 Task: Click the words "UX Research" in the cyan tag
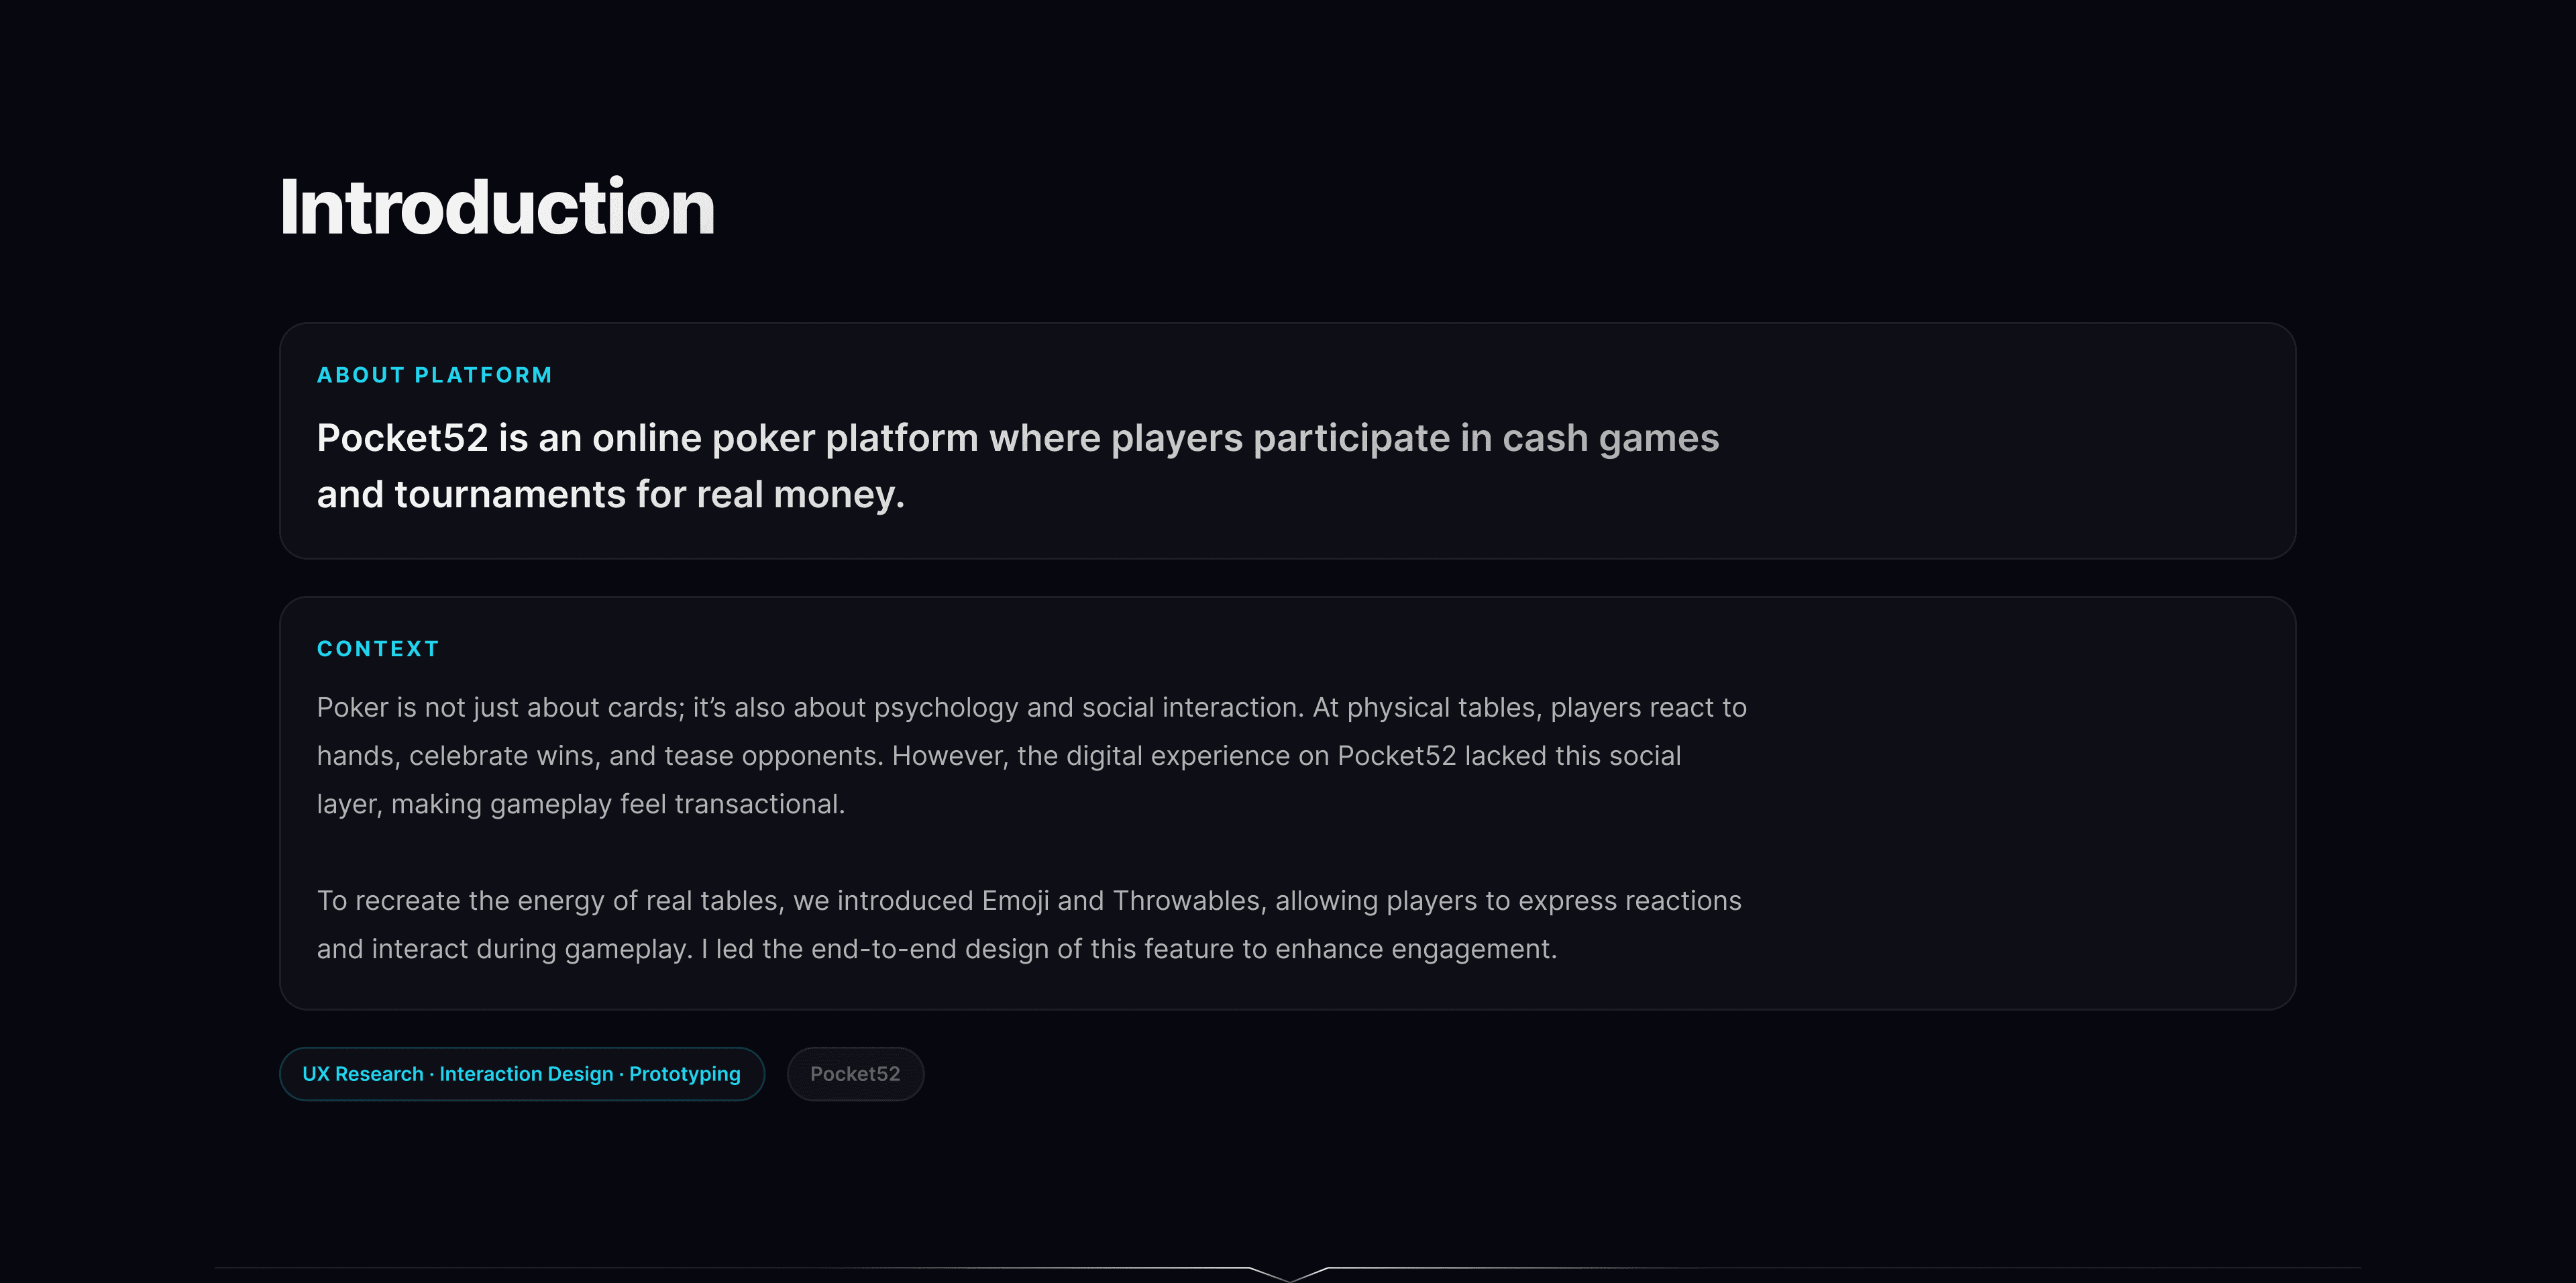click(363, 1074)
